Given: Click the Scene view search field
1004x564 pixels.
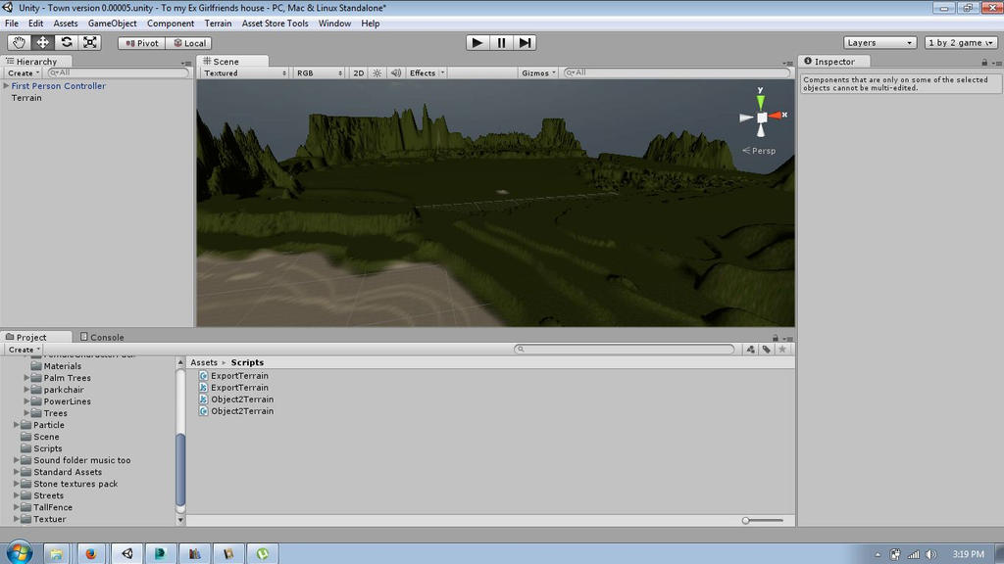Looking at the screenshot, I should (677, 72).
